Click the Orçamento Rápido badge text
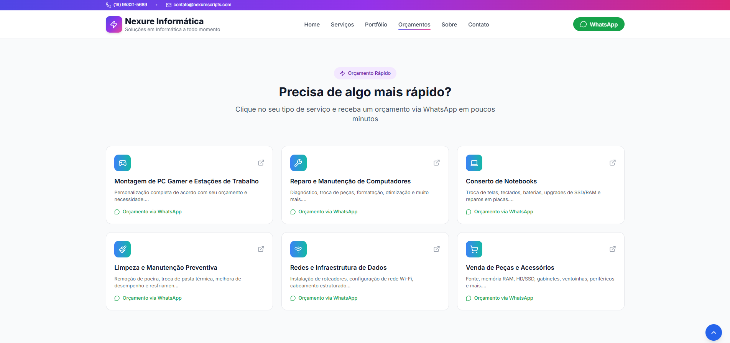Screen dimensions: 730x343 [369, 73]
